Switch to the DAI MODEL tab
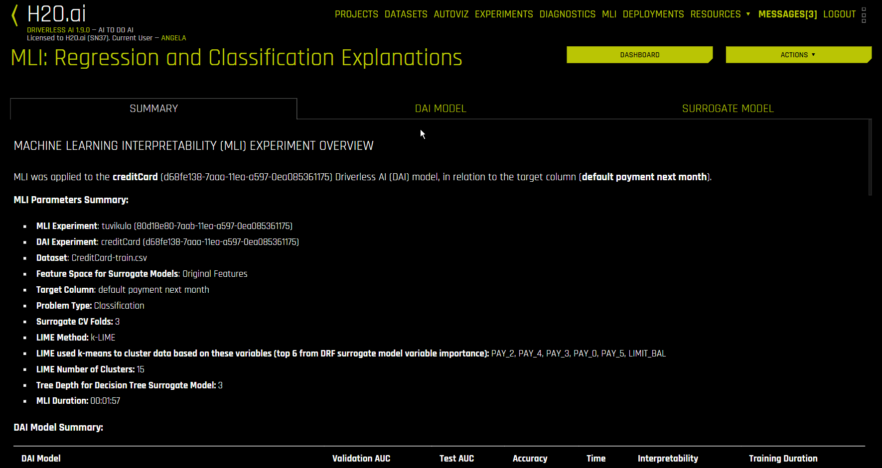Viewport: 882px width, 468px height. point(441,109)
